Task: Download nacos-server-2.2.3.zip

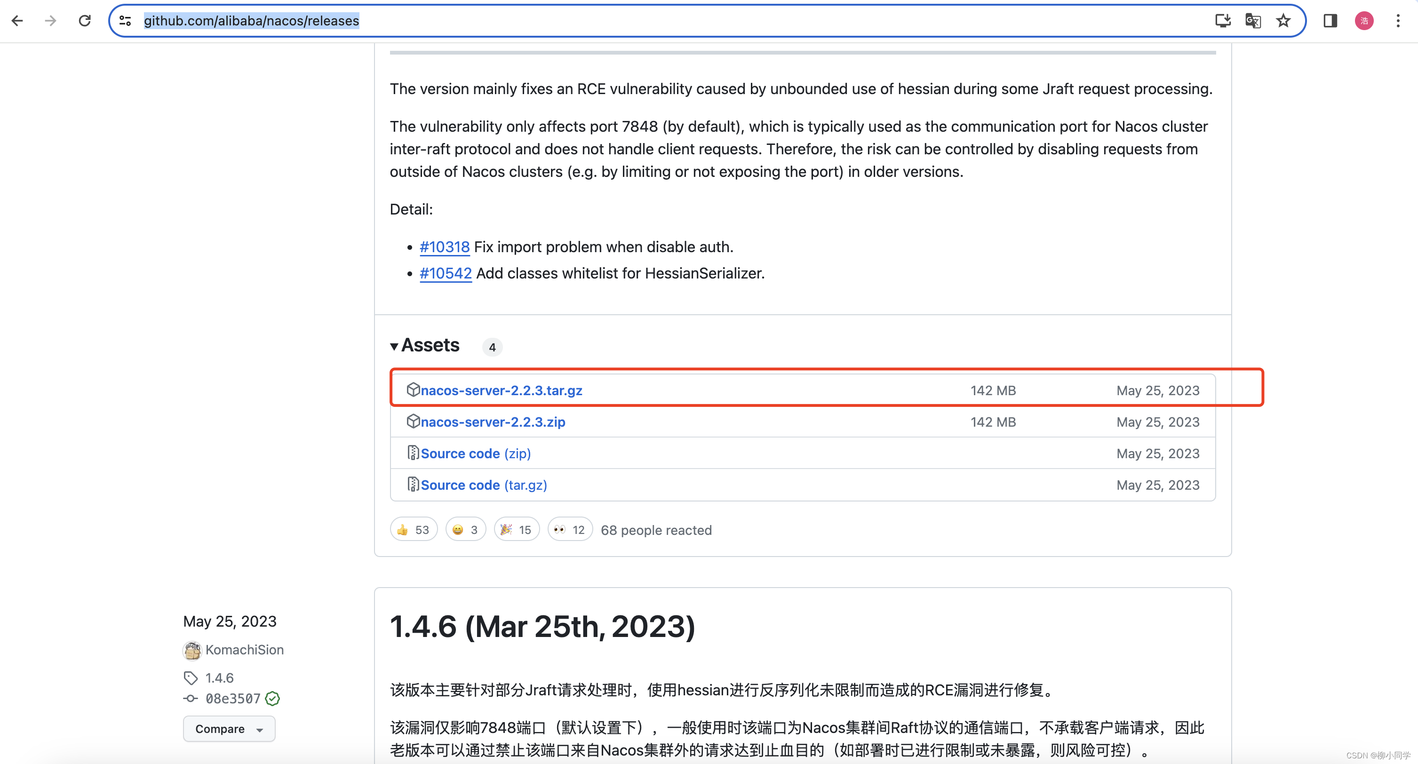Action: (493, 422)
